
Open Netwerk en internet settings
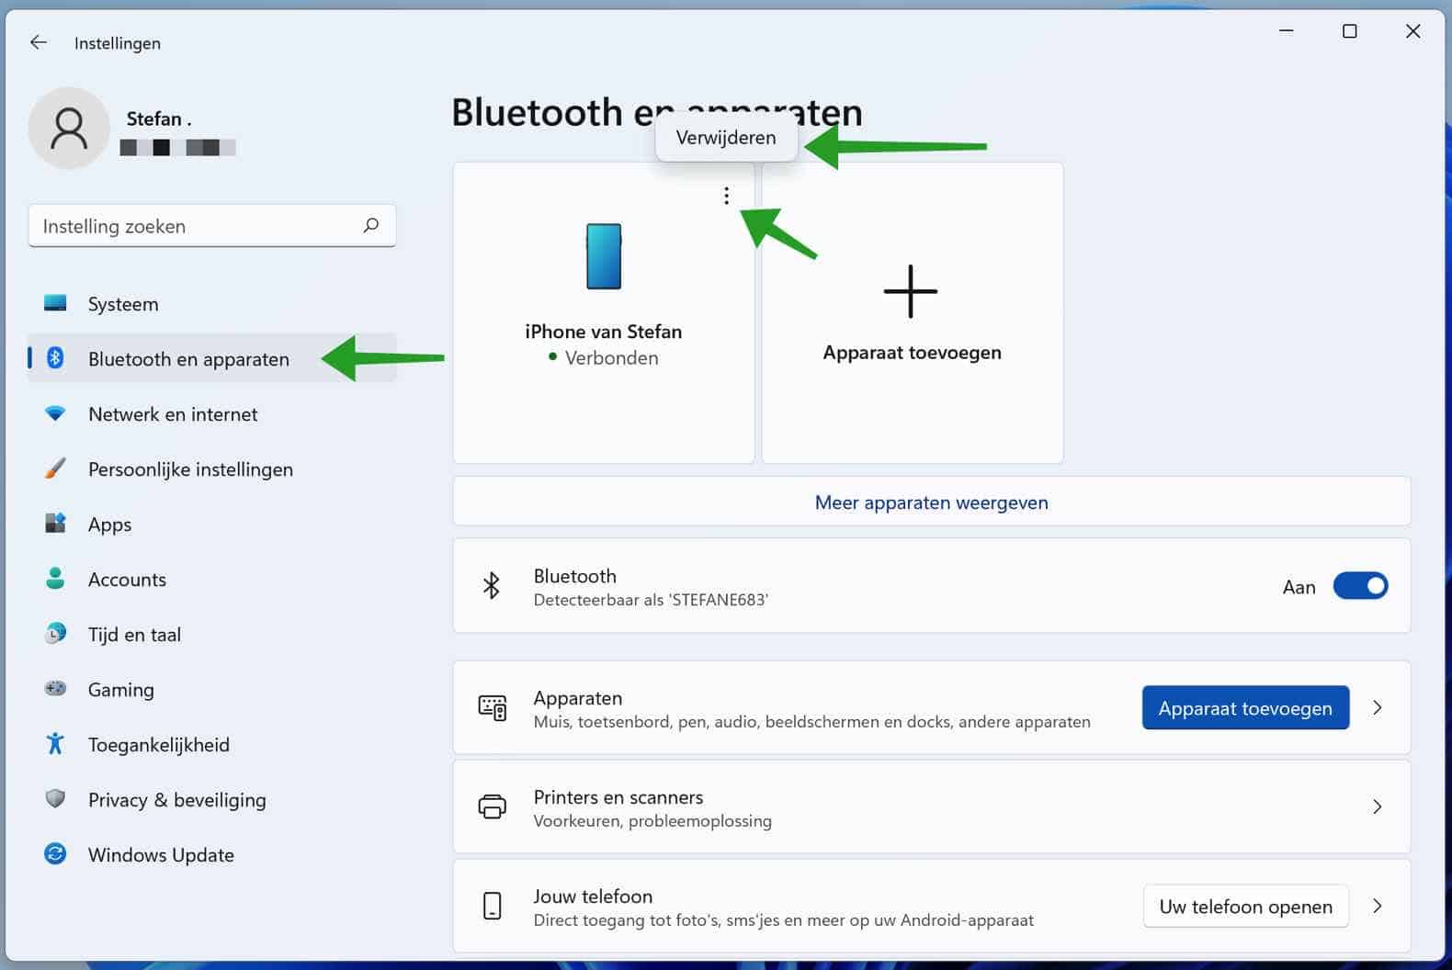(212, 413)
